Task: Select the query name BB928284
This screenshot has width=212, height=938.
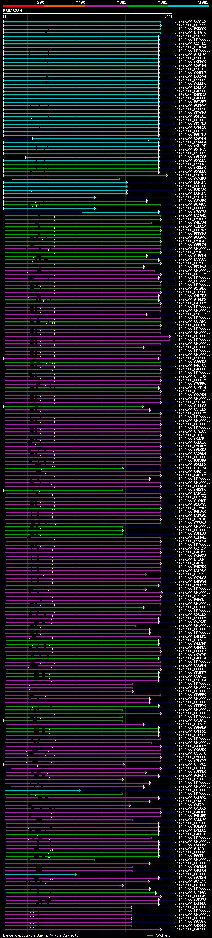Action: (12, 11)
